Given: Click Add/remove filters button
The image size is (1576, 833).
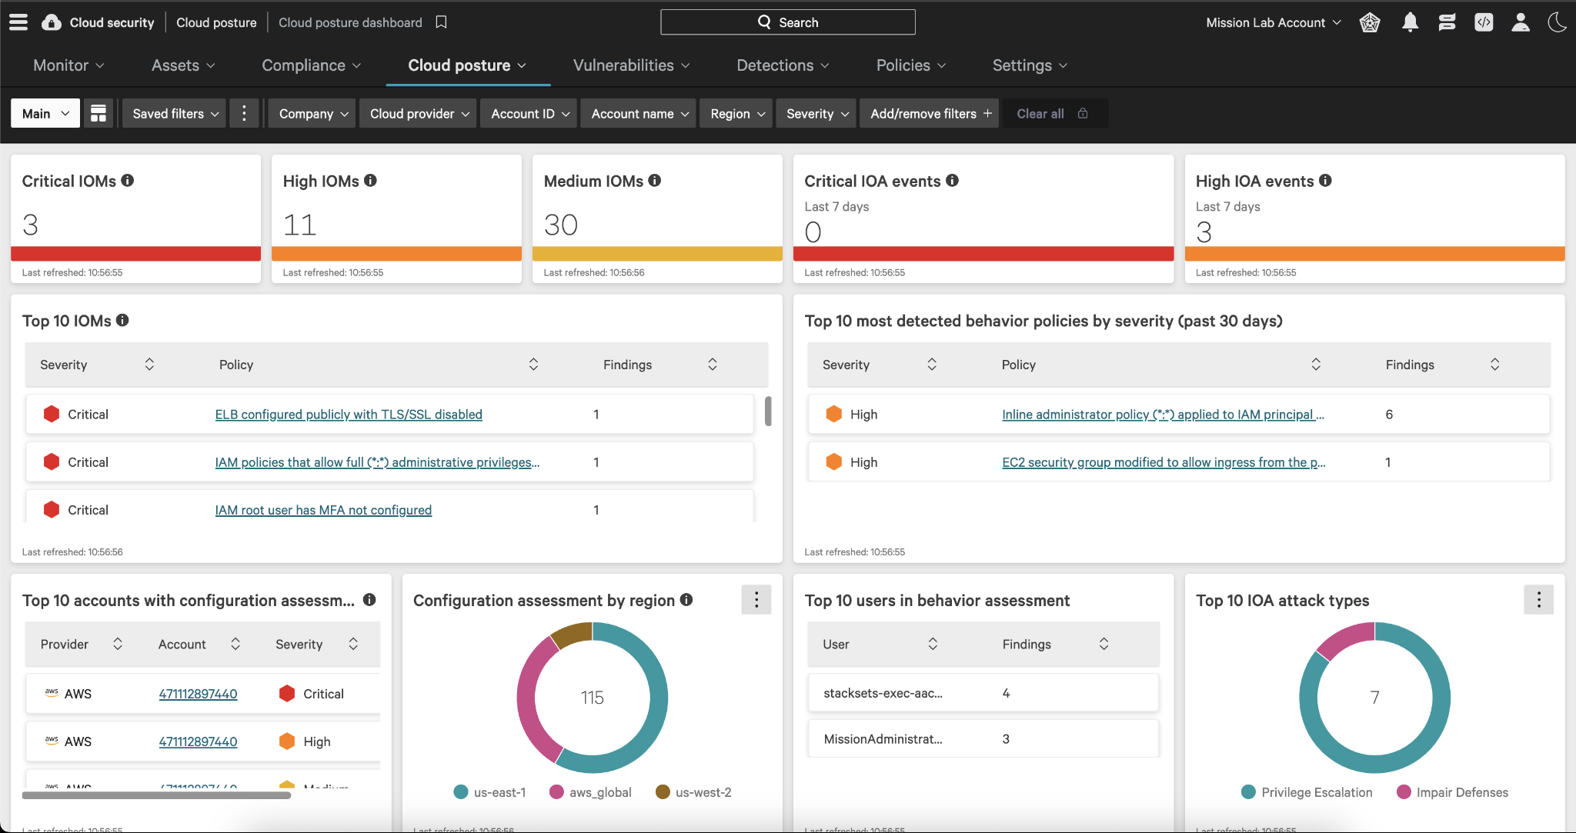Looking at the screenshot, I should coord(930,114).
